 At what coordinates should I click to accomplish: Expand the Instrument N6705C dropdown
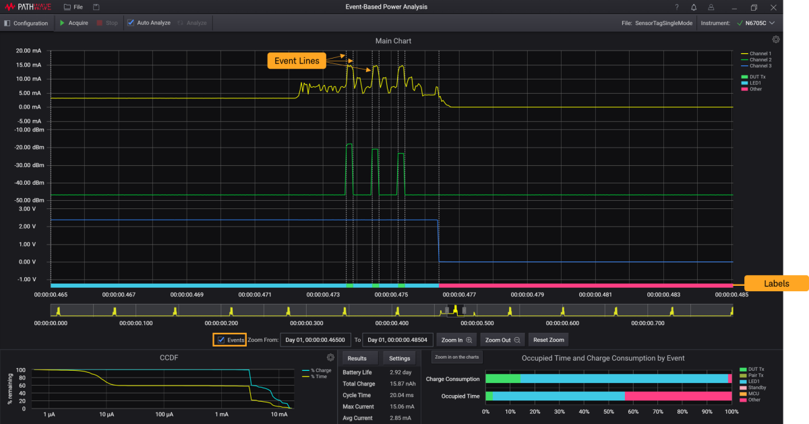coord(759,23)
